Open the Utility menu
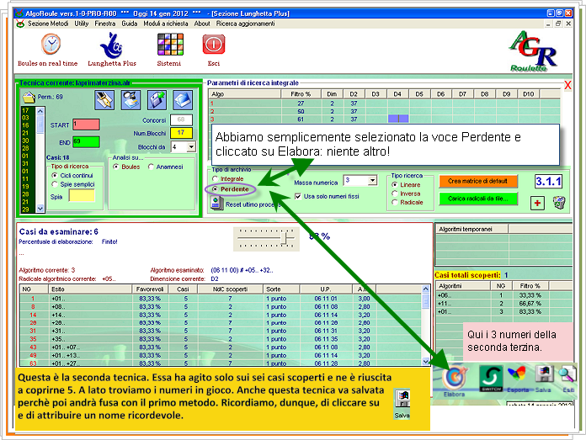Screen dimensions: 586x440 click(x=81, y=24)
